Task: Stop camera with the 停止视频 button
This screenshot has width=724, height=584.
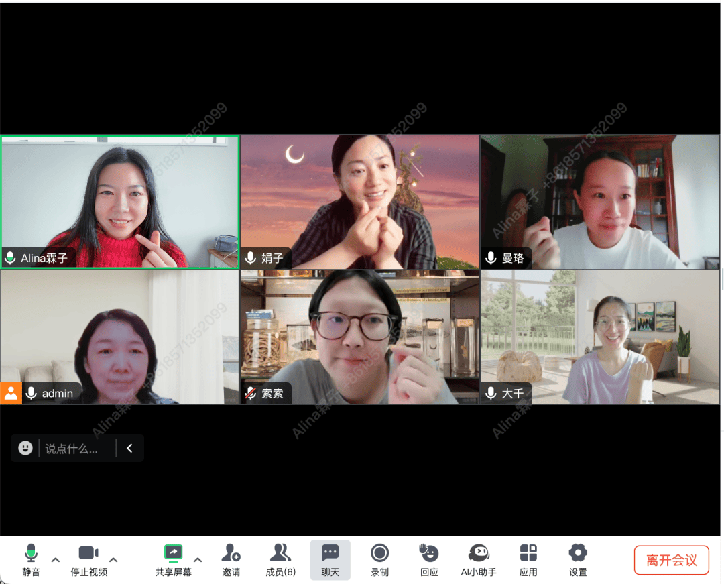Action: point(88,560)
